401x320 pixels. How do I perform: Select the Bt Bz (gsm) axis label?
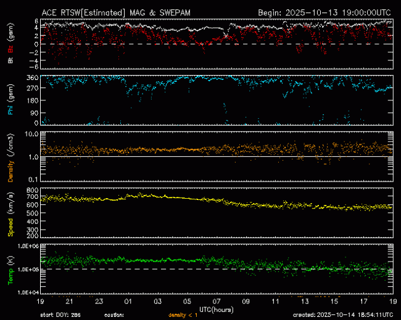(x=10, y=44)
